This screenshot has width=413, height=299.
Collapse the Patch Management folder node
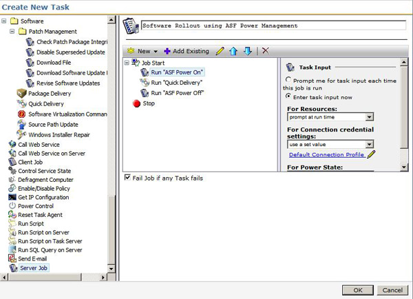[x=12, y=31]
